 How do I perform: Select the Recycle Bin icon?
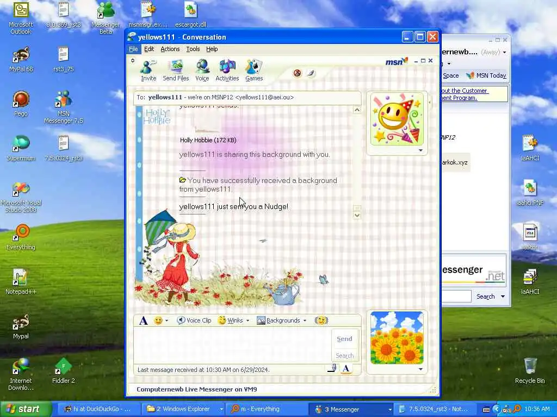(x=530, y=371)
